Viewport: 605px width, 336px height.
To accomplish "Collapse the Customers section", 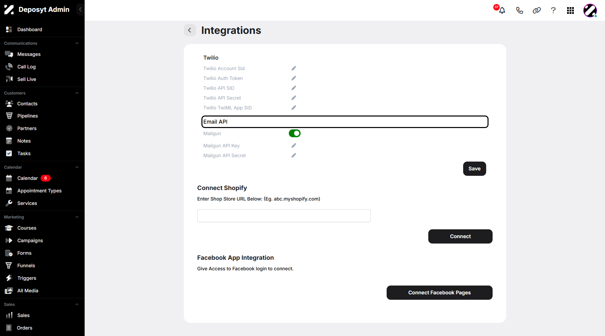I will point(77,93).
